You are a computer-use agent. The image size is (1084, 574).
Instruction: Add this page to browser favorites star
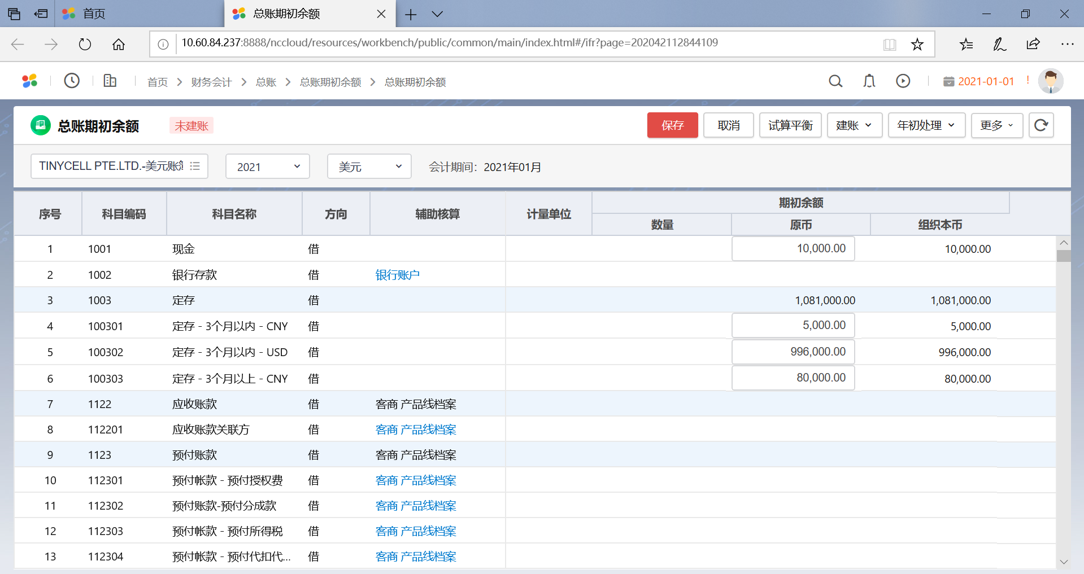point(917,45)
